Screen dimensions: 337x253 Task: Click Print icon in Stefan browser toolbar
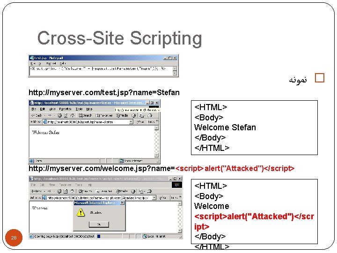point(150,116)
